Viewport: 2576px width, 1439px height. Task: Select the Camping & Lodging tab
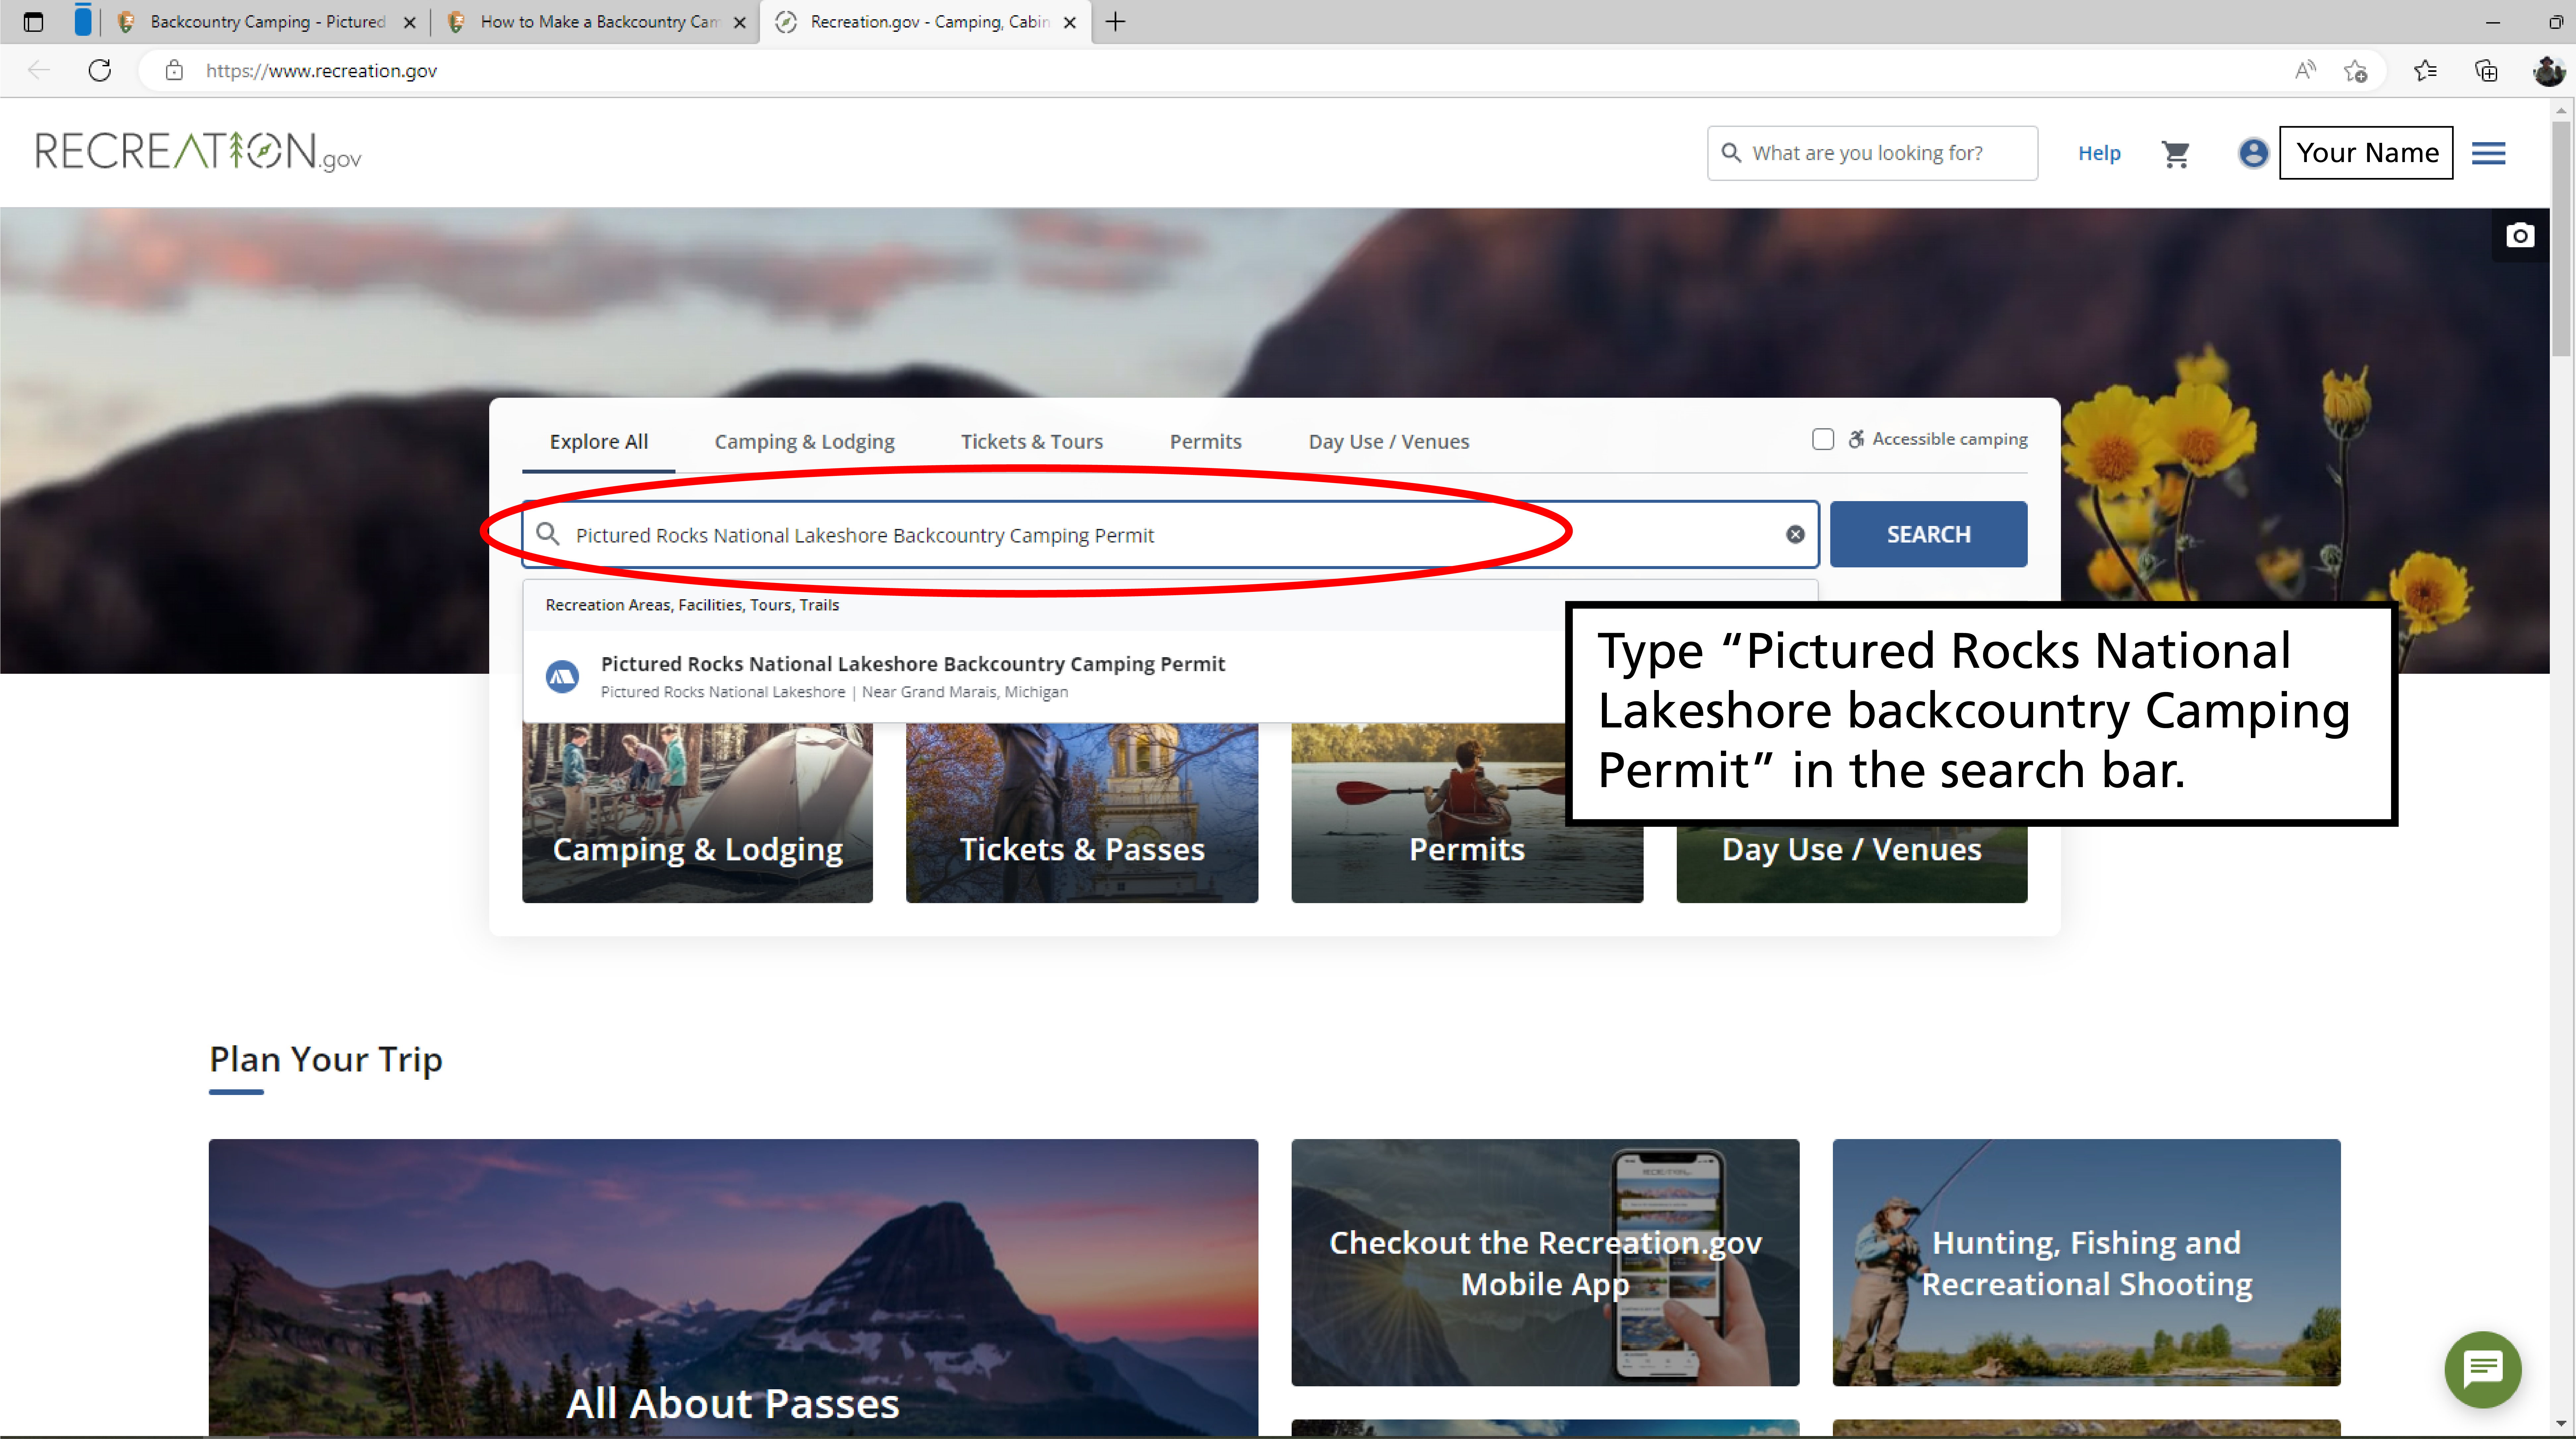tap(803, 441)
